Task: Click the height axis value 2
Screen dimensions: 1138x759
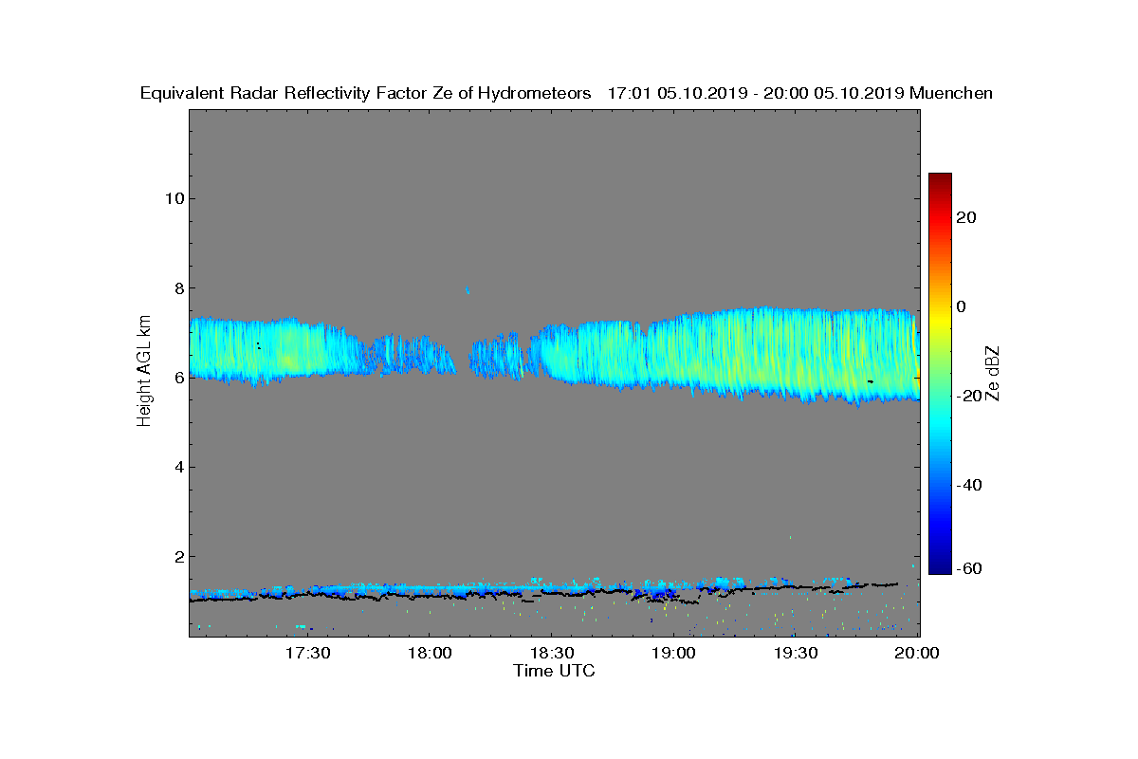Action: [177, 556]
